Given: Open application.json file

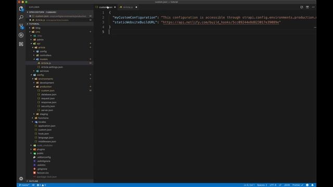Looking at the screenshot, I should (47, 126).
